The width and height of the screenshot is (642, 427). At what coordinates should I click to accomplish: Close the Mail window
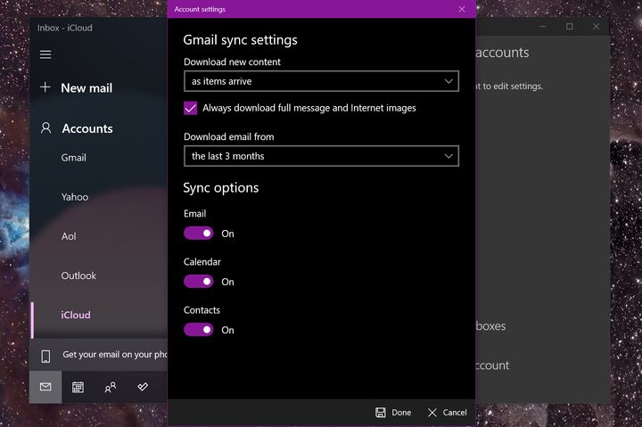pos(596,27)
